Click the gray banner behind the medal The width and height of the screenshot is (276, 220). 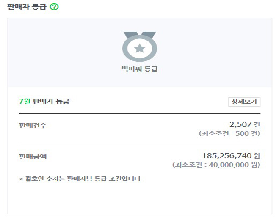pyautogui.click(x=140, y=52)
